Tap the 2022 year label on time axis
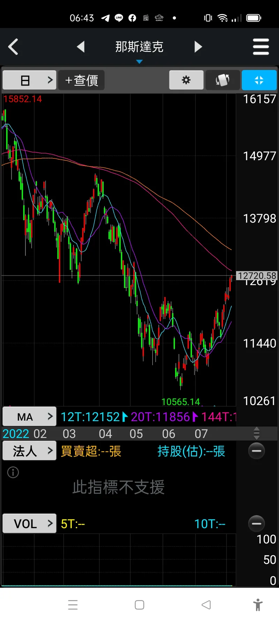 click(16, 434)
